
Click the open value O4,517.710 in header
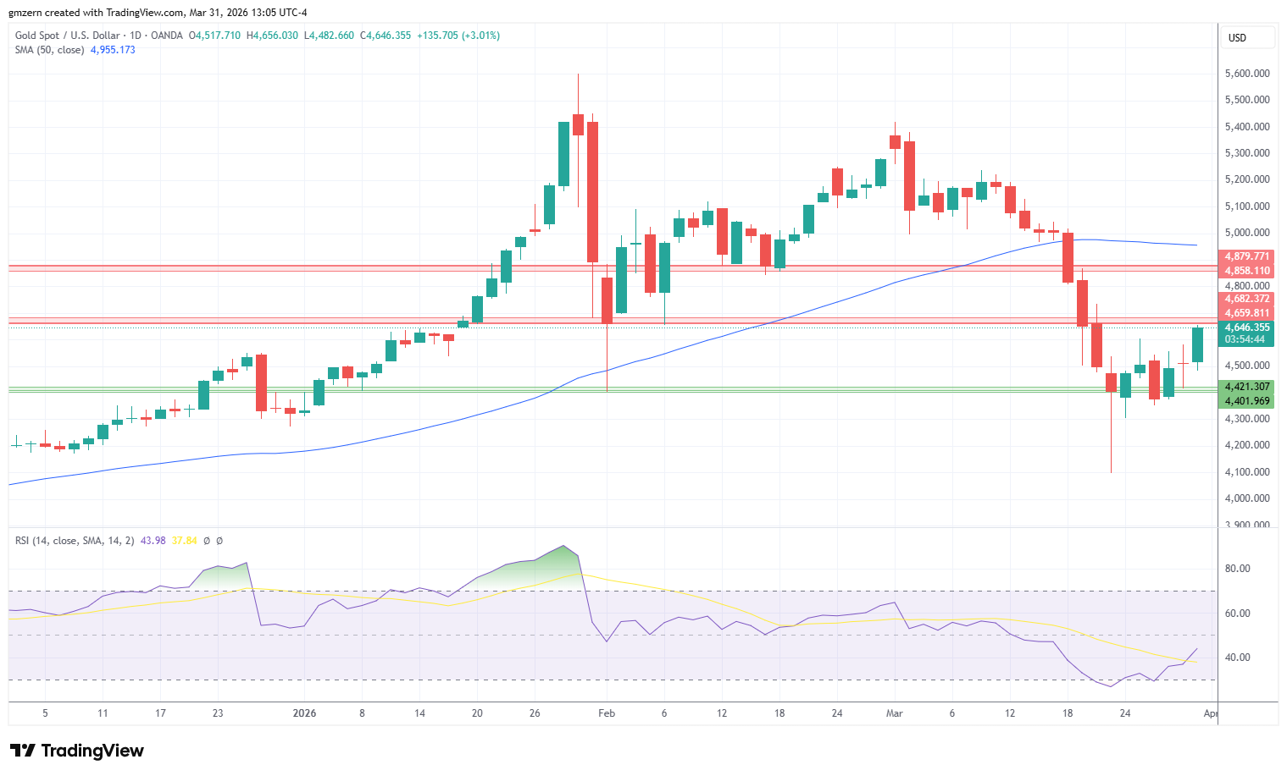(214, 36)
